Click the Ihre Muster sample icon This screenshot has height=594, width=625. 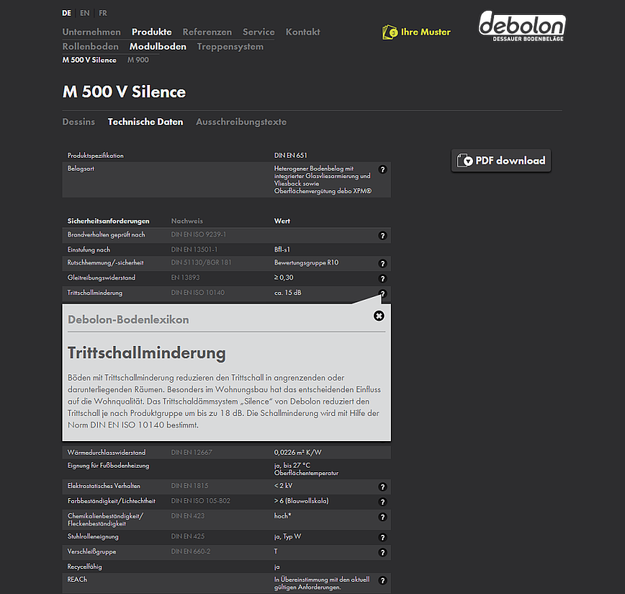pyautogui.click(x=390, y=32)
